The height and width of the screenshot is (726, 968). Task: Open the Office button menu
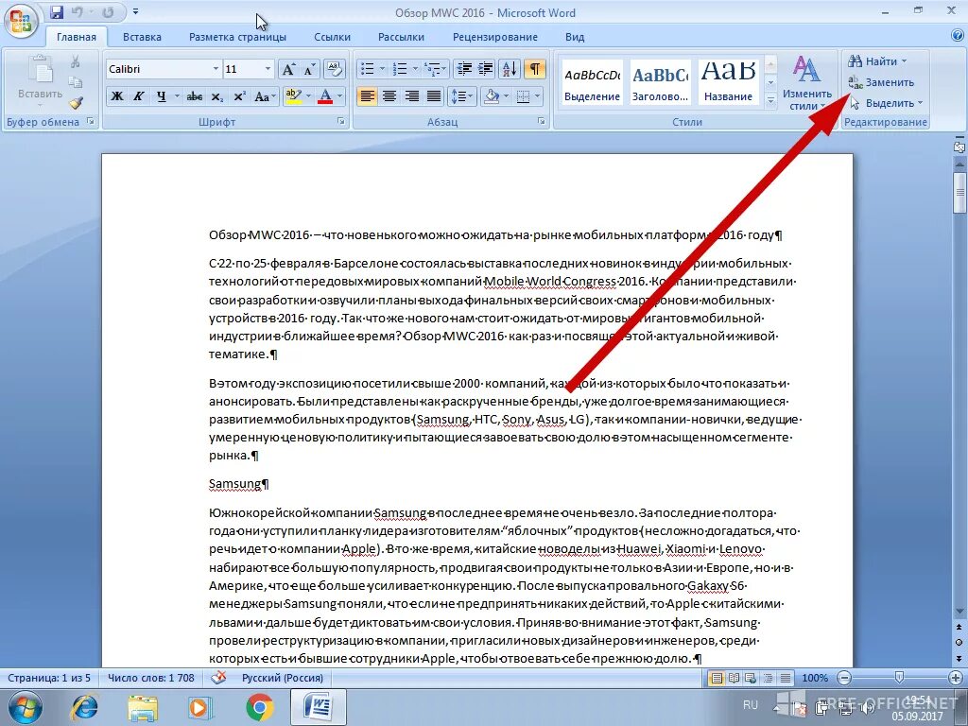click(x=21, y=23)
